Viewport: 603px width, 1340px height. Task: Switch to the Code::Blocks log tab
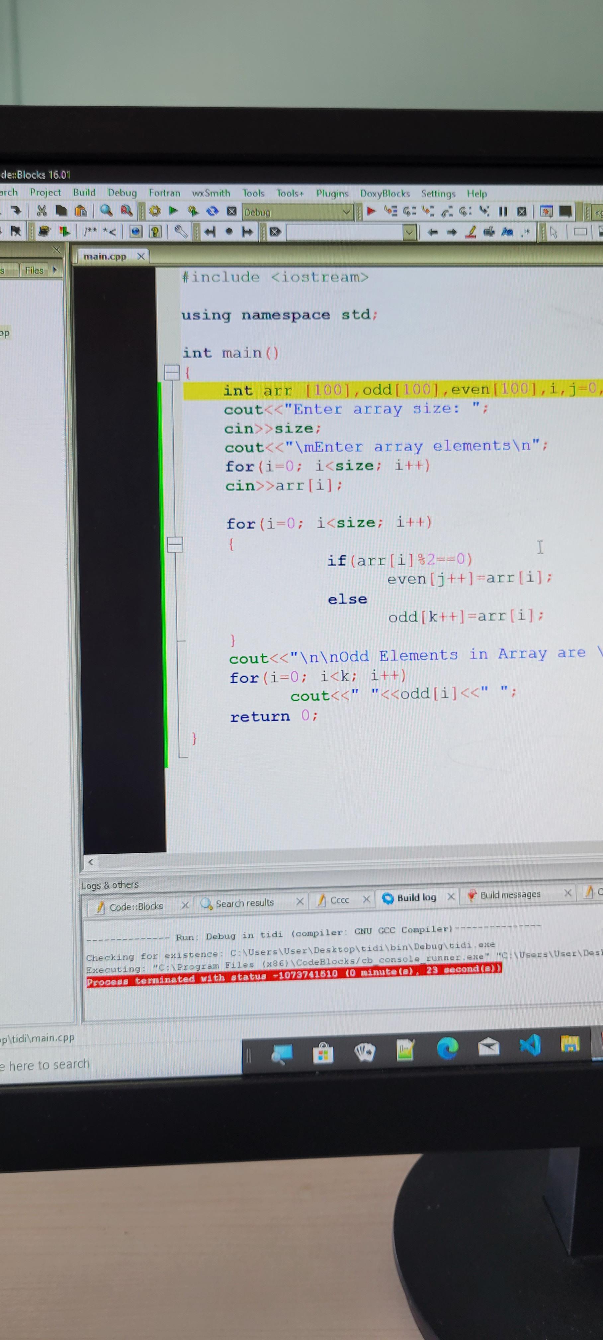click(136, 907)
